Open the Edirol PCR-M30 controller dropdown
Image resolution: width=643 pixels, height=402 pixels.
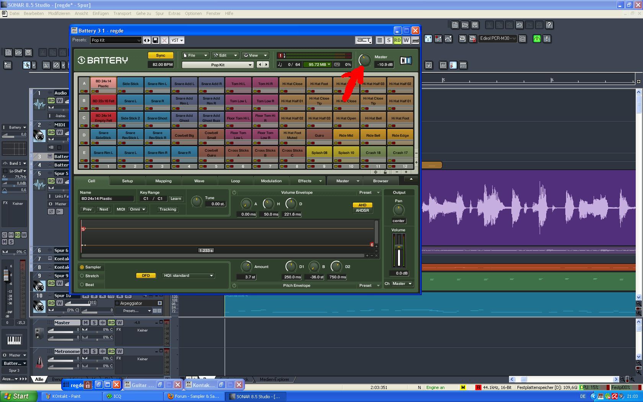pos(498,38)
